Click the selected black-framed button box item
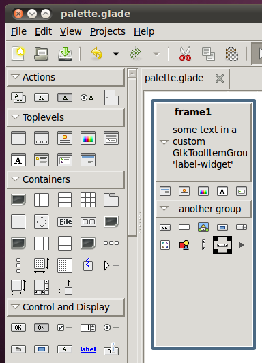Image resolution: width=262 pixels, height=363 pixels. pyautogui.click(x=222, y=245)
